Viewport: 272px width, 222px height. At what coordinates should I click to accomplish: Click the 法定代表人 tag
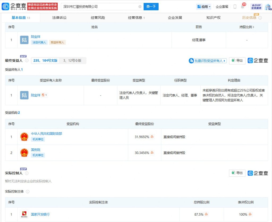(x=39, y=42)
